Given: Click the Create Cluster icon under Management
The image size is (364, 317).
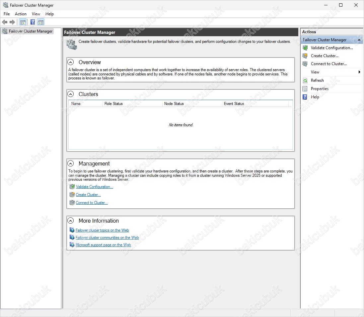Looking at the screenshot, I should (72, 195).
